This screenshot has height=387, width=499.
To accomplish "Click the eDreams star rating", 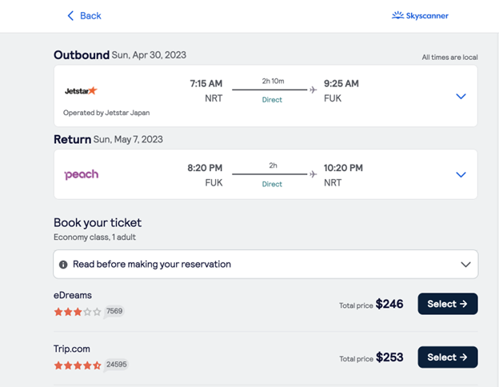I will (78, 312).
